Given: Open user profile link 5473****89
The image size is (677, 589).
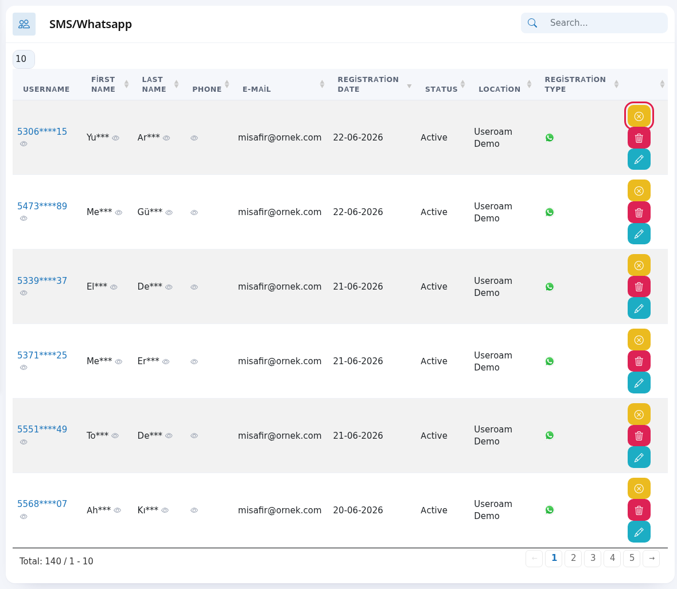Looking at the screenshot, I should [x=42, y=206].
